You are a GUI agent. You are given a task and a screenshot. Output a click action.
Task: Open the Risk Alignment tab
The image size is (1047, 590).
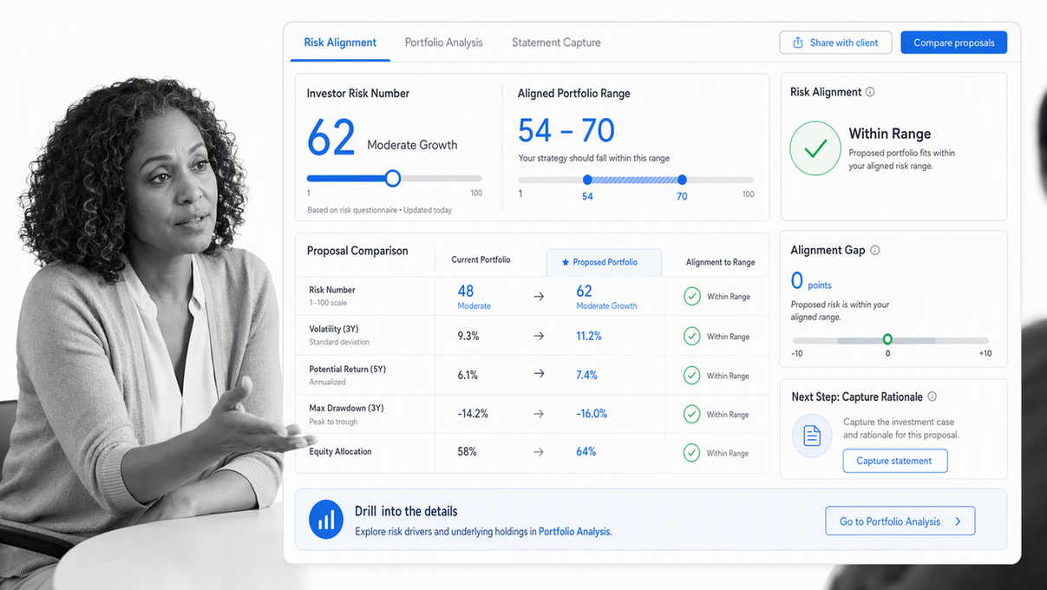pyautogui.click(x=340, y=43)
